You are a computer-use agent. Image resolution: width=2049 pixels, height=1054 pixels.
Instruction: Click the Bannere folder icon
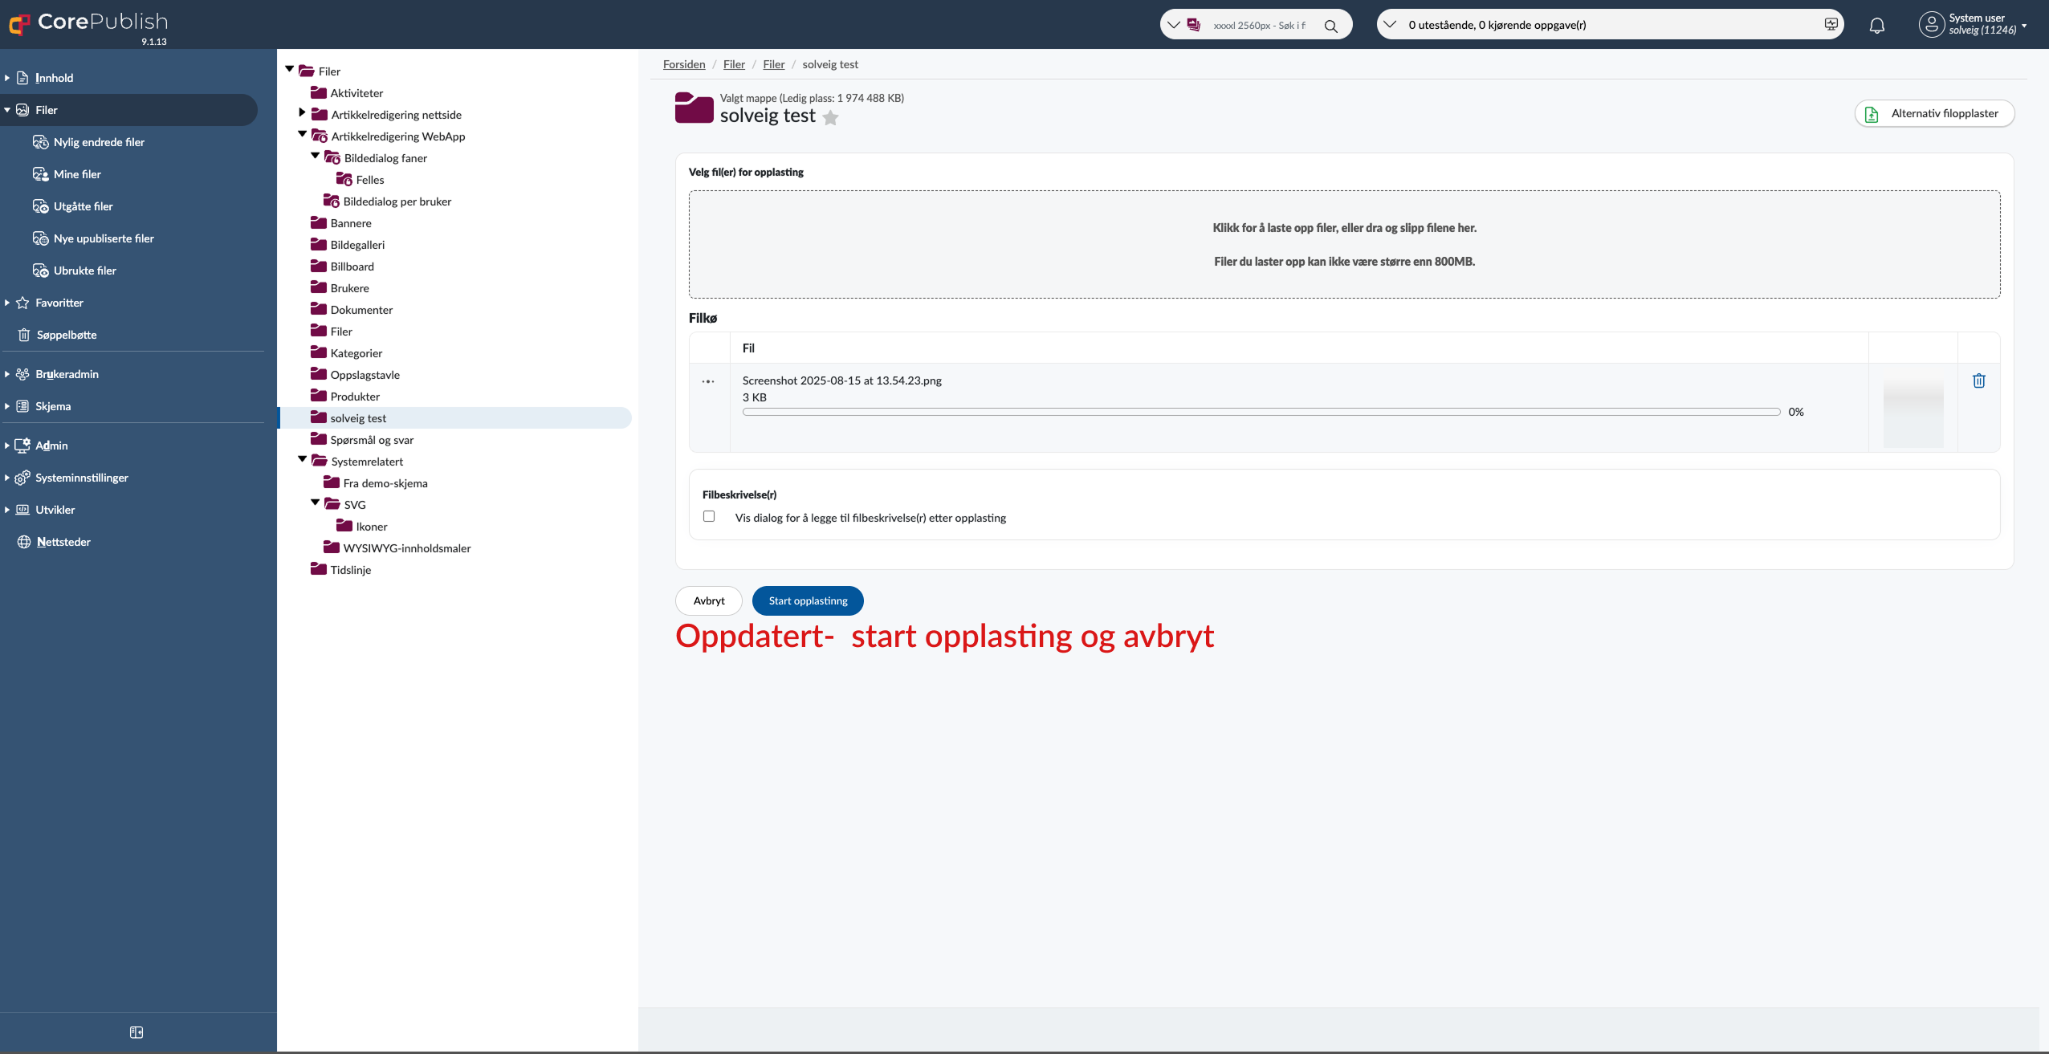pyautogui.click(x=318, y=222)
